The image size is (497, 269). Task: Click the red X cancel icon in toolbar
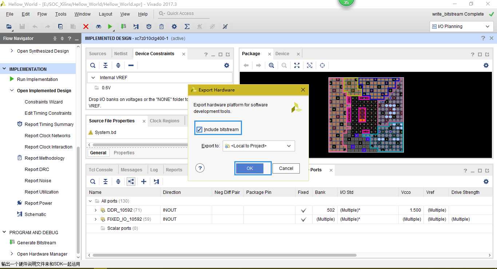click(x=86, y=27)
